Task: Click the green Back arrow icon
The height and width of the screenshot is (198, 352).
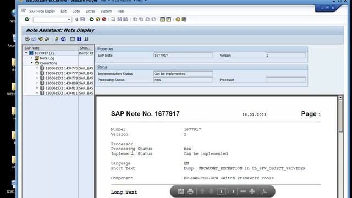Action: 92,19
